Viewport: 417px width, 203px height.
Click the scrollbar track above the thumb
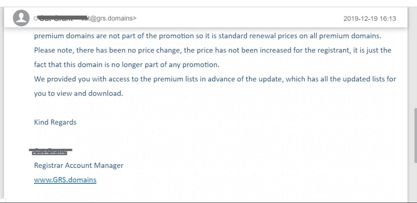point(415,57)
